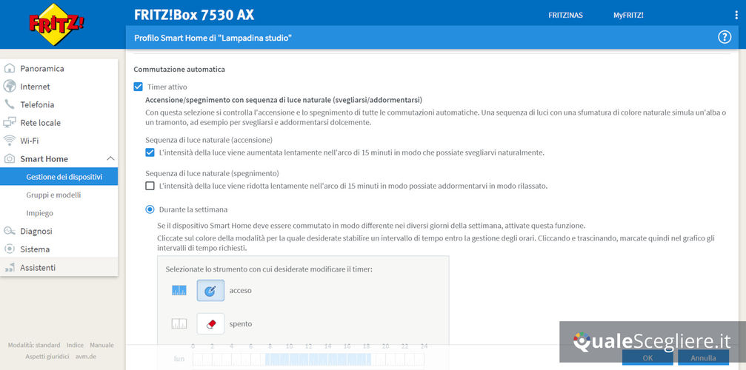
Task: Click the Wi-Fi signal icon
Action: click(10, 141)
